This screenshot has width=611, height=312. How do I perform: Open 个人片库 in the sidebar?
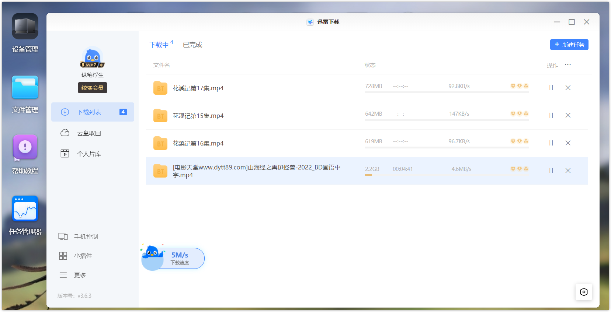point(93,154)
